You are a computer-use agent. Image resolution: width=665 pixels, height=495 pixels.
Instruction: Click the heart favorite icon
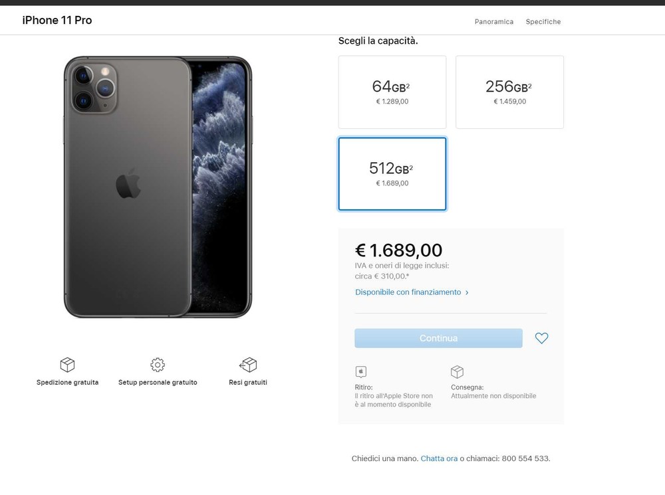pyautogui.click(x=541, y=338)
